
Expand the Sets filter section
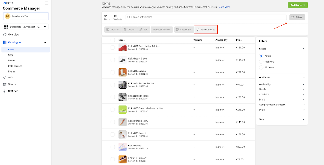282,119
